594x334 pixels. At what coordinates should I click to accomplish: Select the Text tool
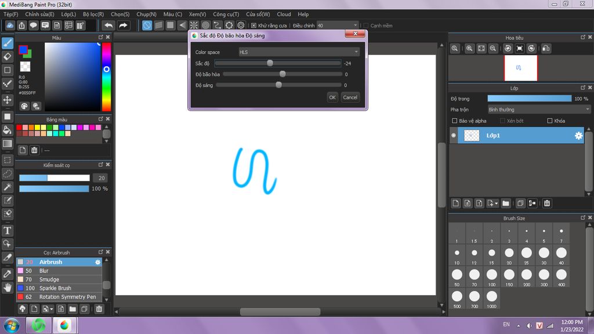[7, 230]
